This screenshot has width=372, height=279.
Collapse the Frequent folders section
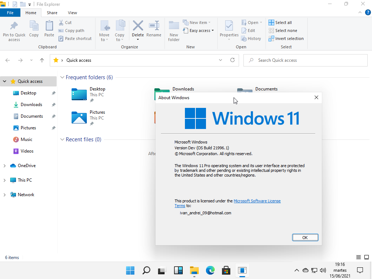pyautogui.click(x=62, y=77)
